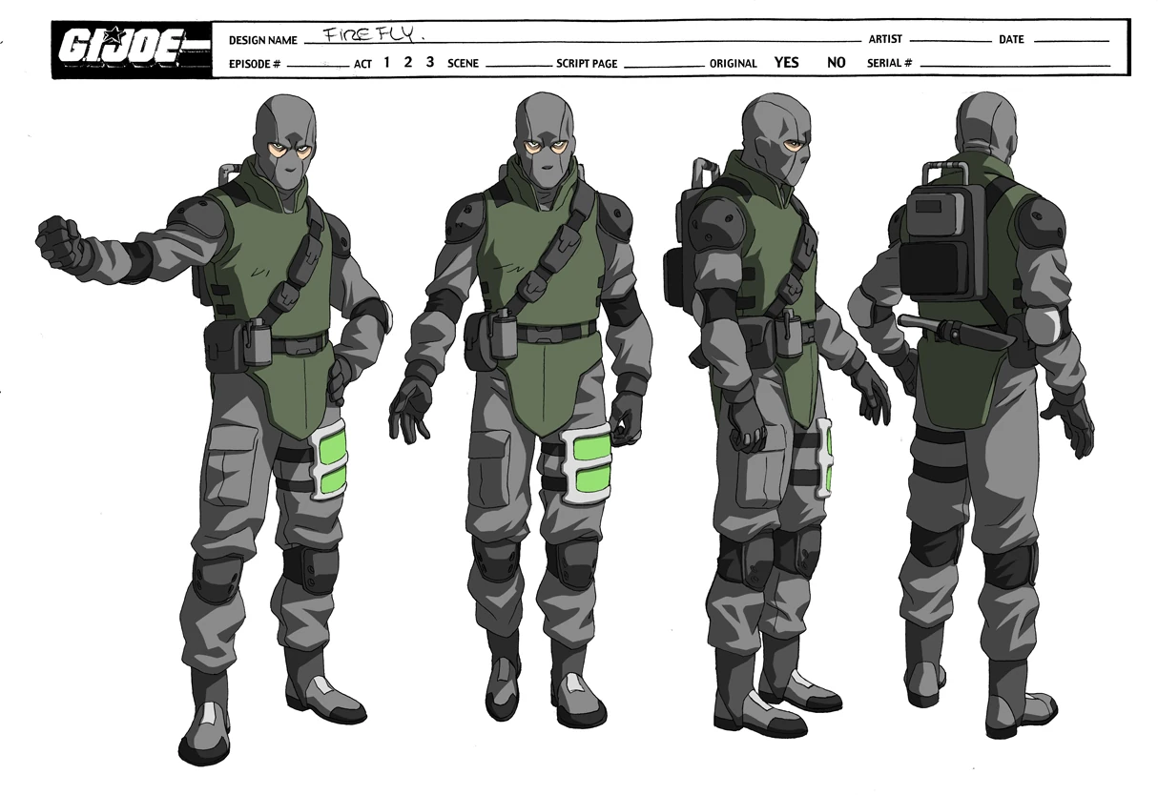Circle act number 1
This screenshot has height=795, width=1158.
tap(384, 61)
